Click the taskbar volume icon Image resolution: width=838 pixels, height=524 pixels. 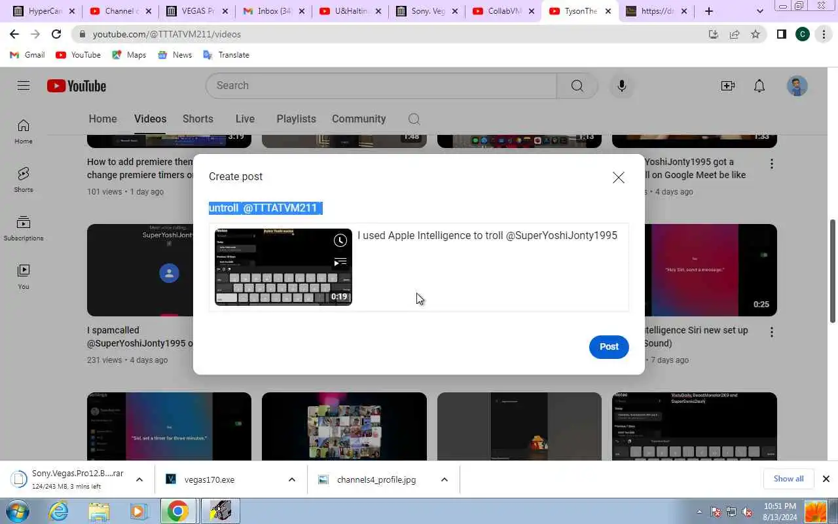[747, 512]
